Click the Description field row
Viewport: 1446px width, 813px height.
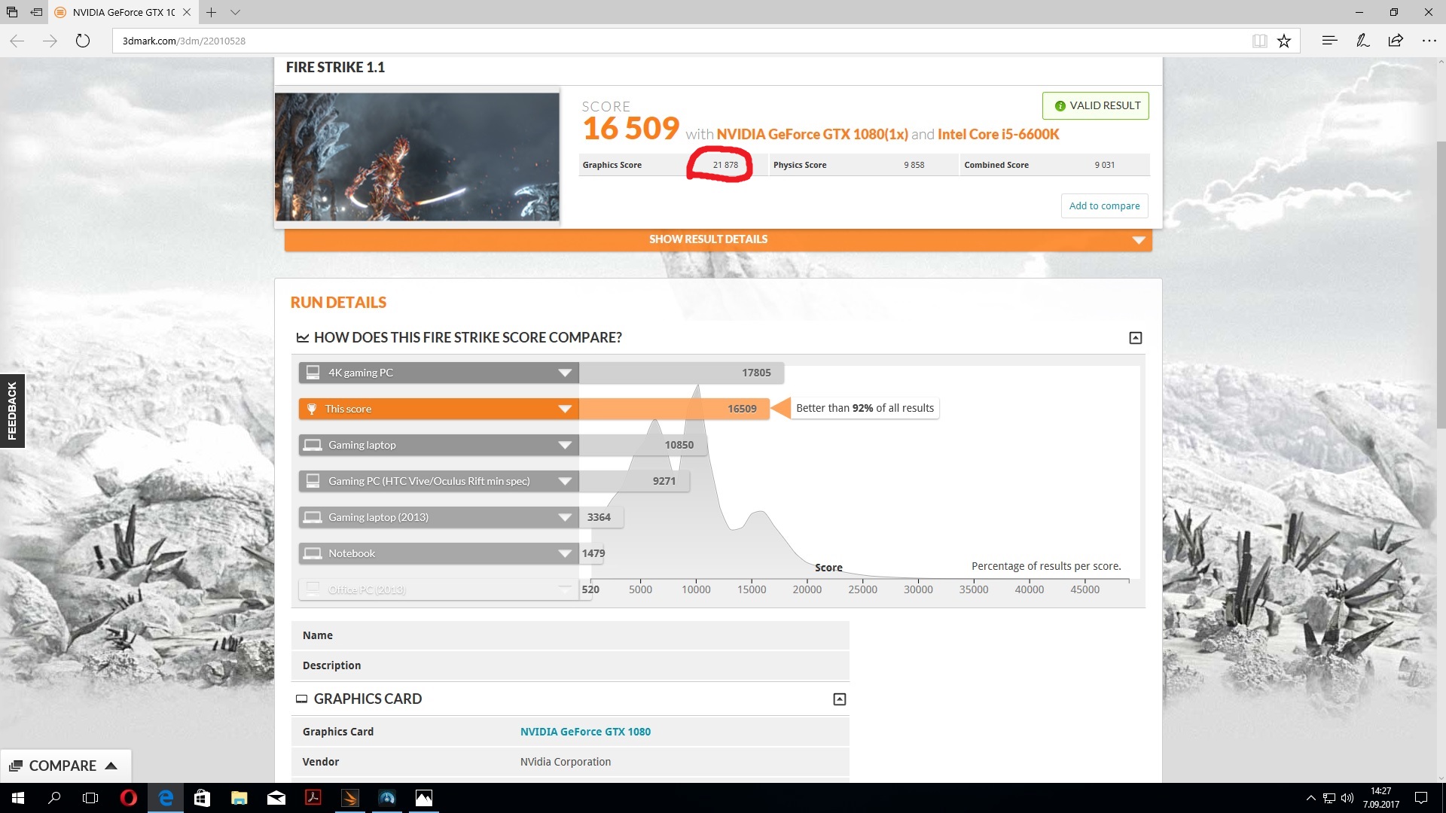(x=570, y=665)
